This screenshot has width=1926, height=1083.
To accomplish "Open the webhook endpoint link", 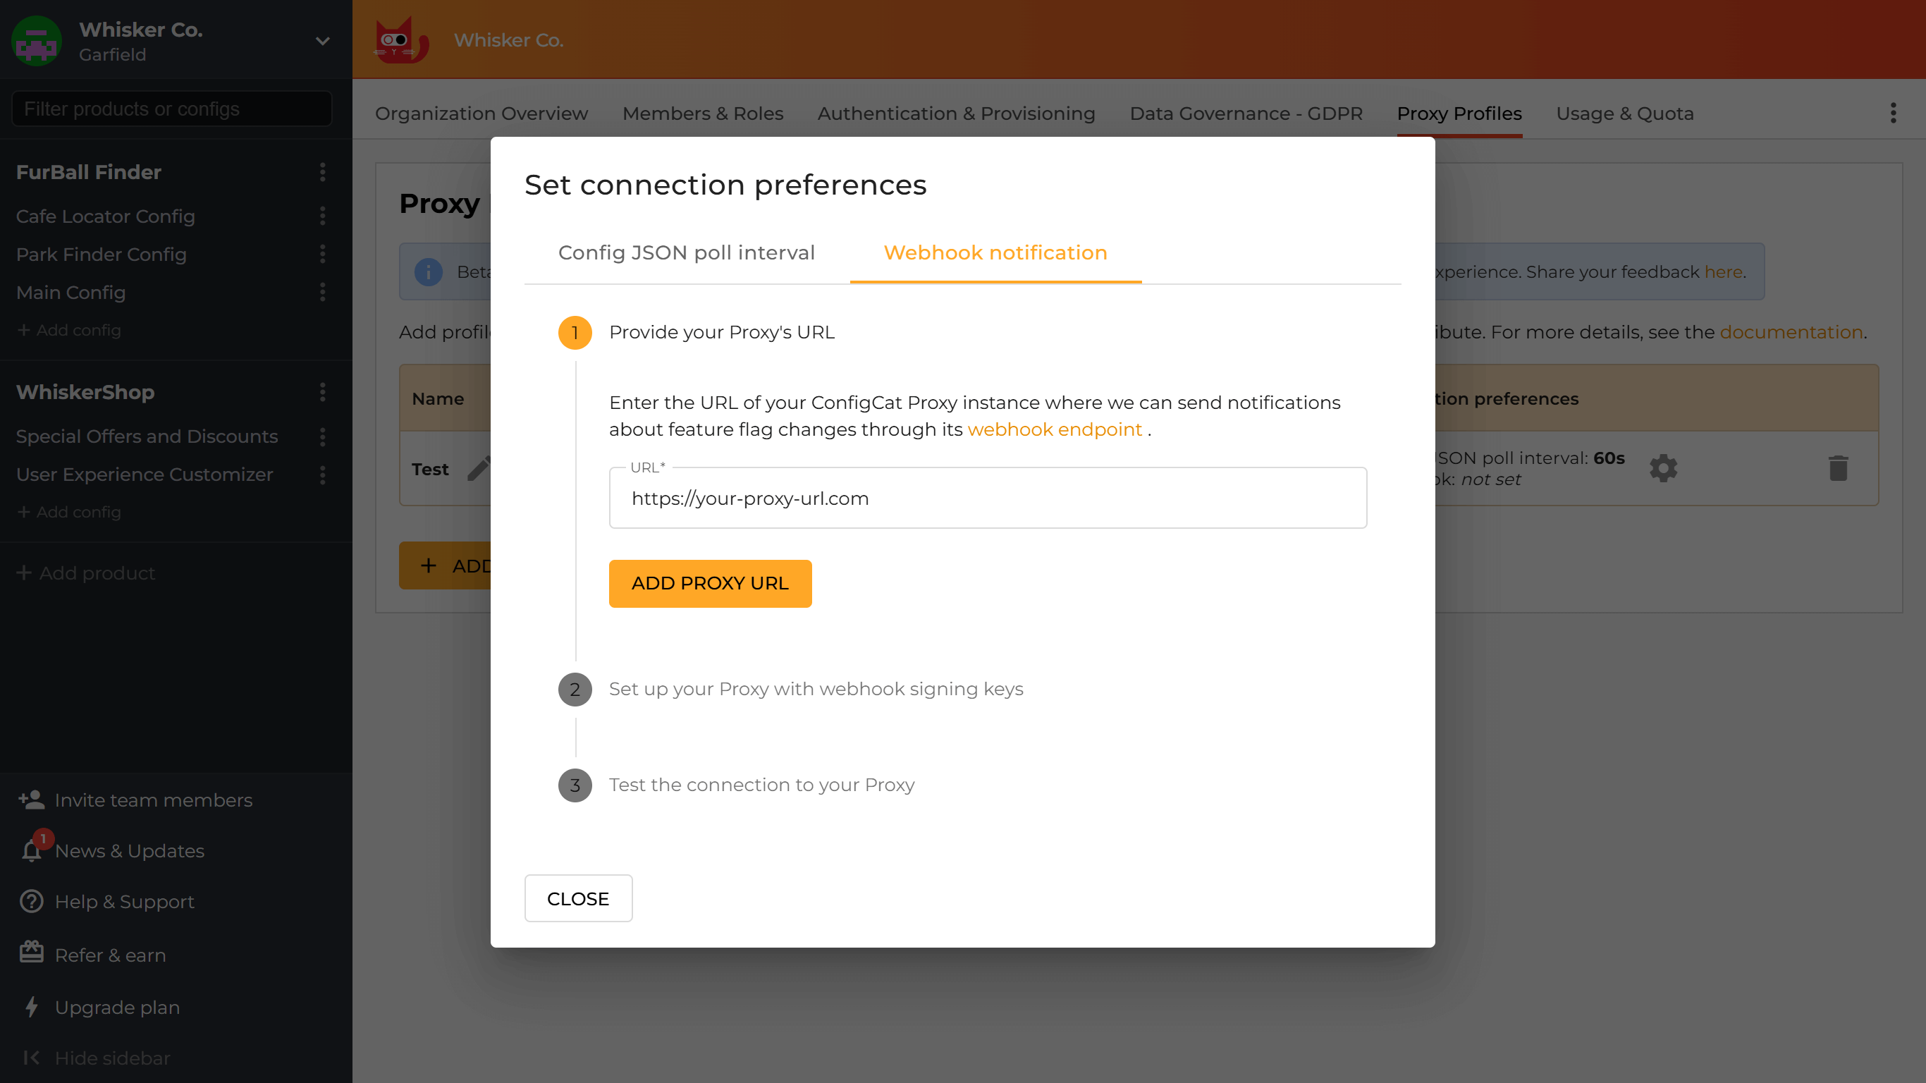I will (1055, 429).
